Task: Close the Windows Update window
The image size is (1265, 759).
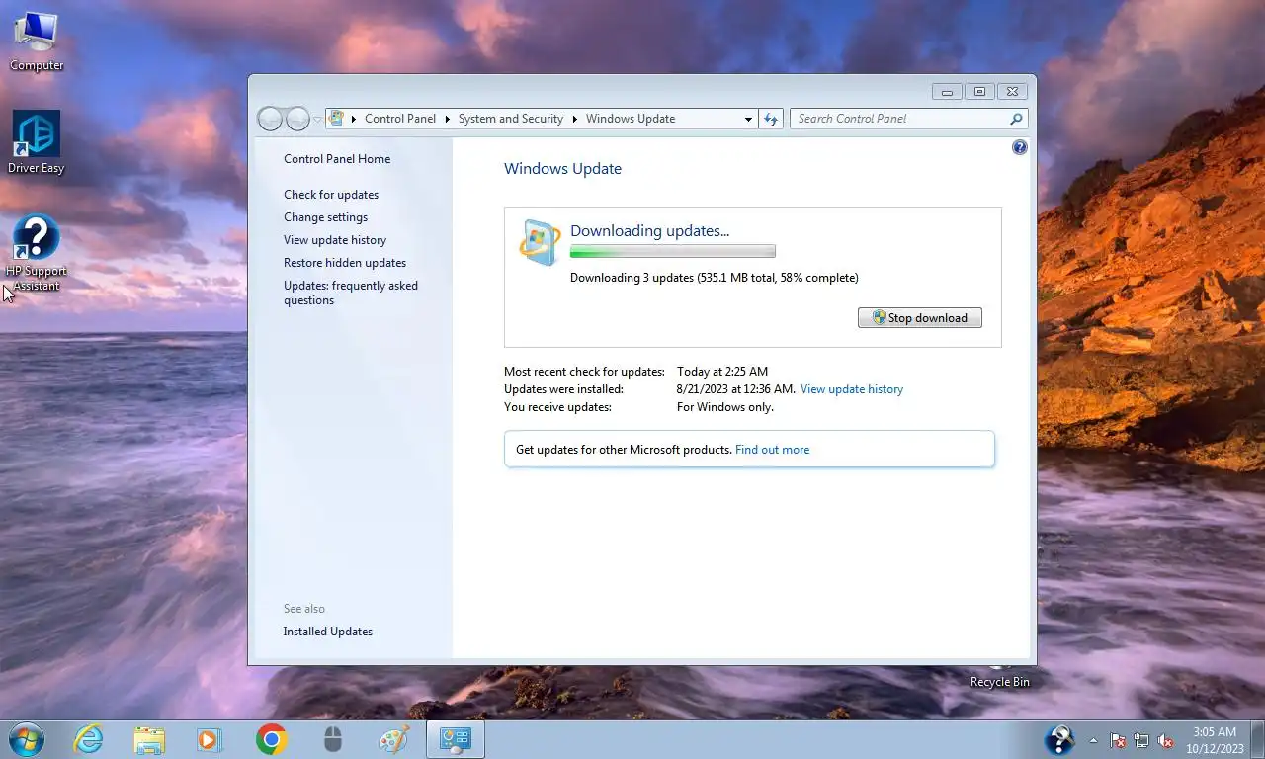Action: 1012,92
